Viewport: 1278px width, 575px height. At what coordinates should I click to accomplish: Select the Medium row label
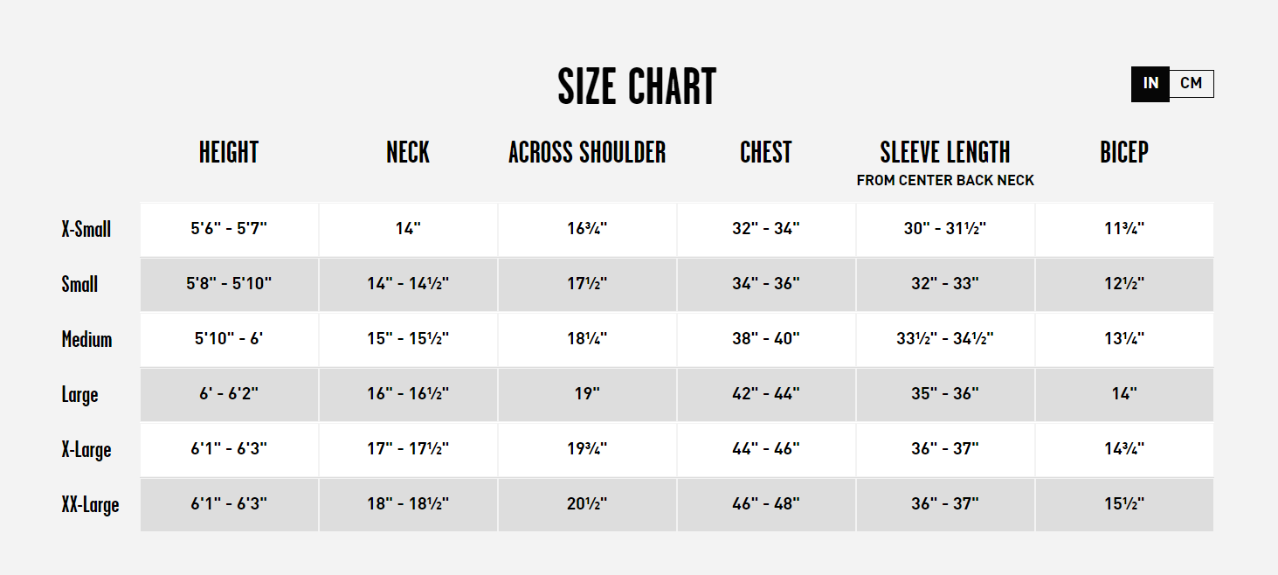86,340
